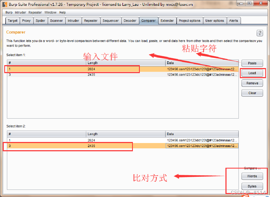
Task: Open the Burp menu
Action: (9, 12)
